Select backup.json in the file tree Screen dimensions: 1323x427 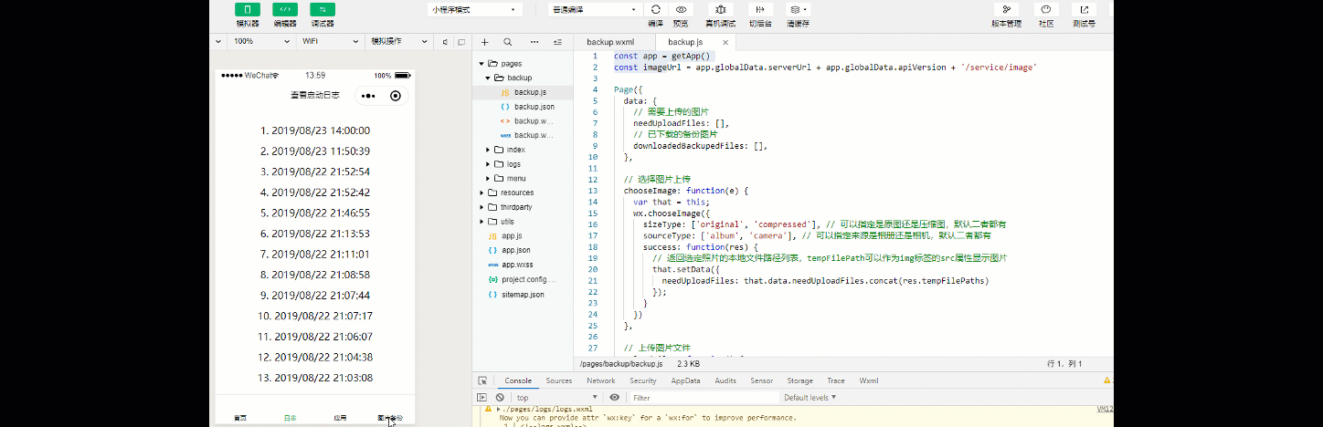pyautogui.click(x=524, y=107)
